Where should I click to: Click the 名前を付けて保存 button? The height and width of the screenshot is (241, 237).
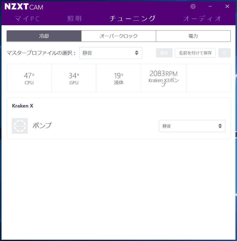[195, 53]
